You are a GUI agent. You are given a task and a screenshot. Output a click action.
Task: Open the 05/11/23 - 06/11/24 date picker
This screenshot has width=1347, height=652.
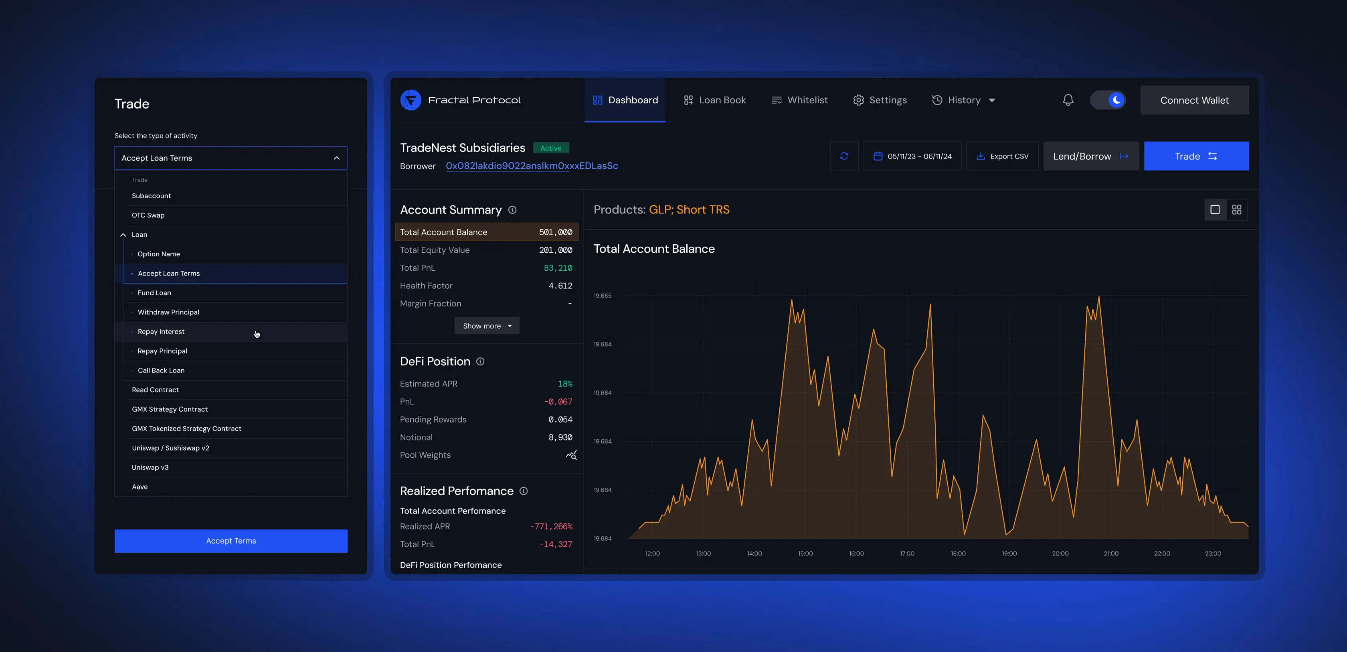[x=912, y=156]
